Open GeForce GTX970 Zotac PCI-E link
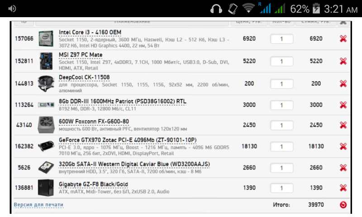 tap(128, 140)
